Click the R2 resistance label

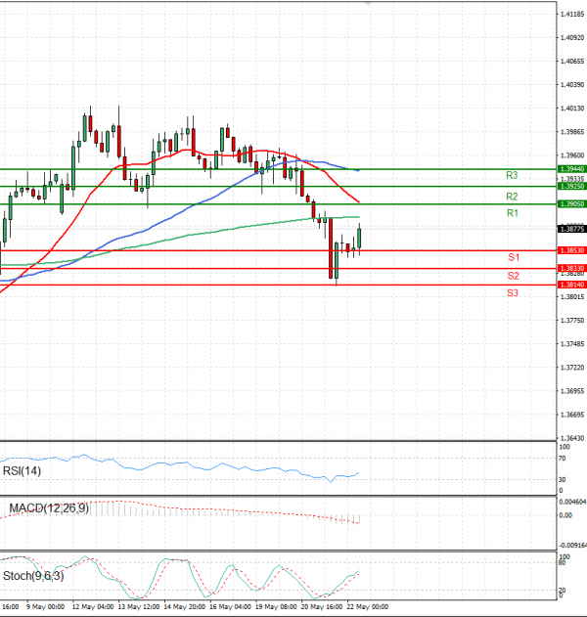(512, 197)
